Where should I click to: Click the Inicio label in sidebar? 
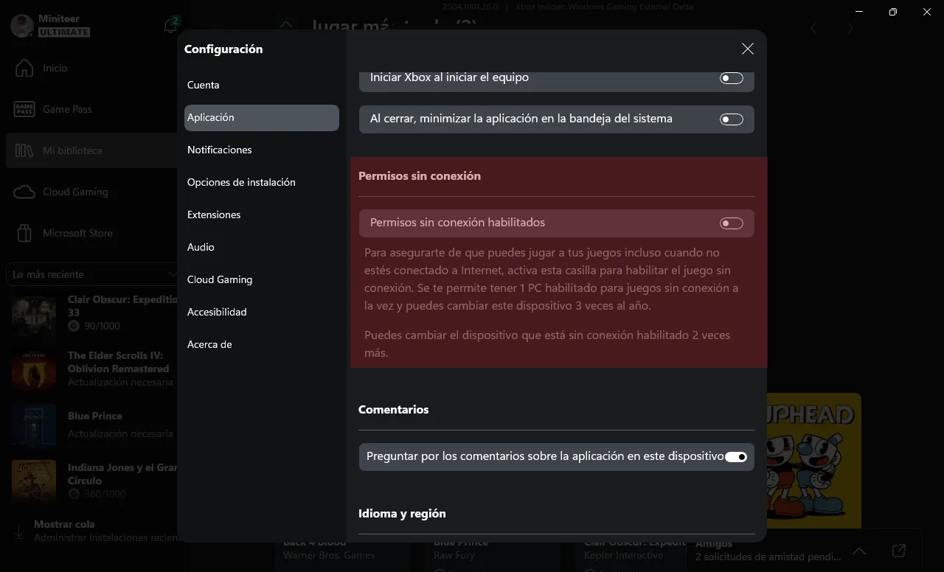(55, 68)
